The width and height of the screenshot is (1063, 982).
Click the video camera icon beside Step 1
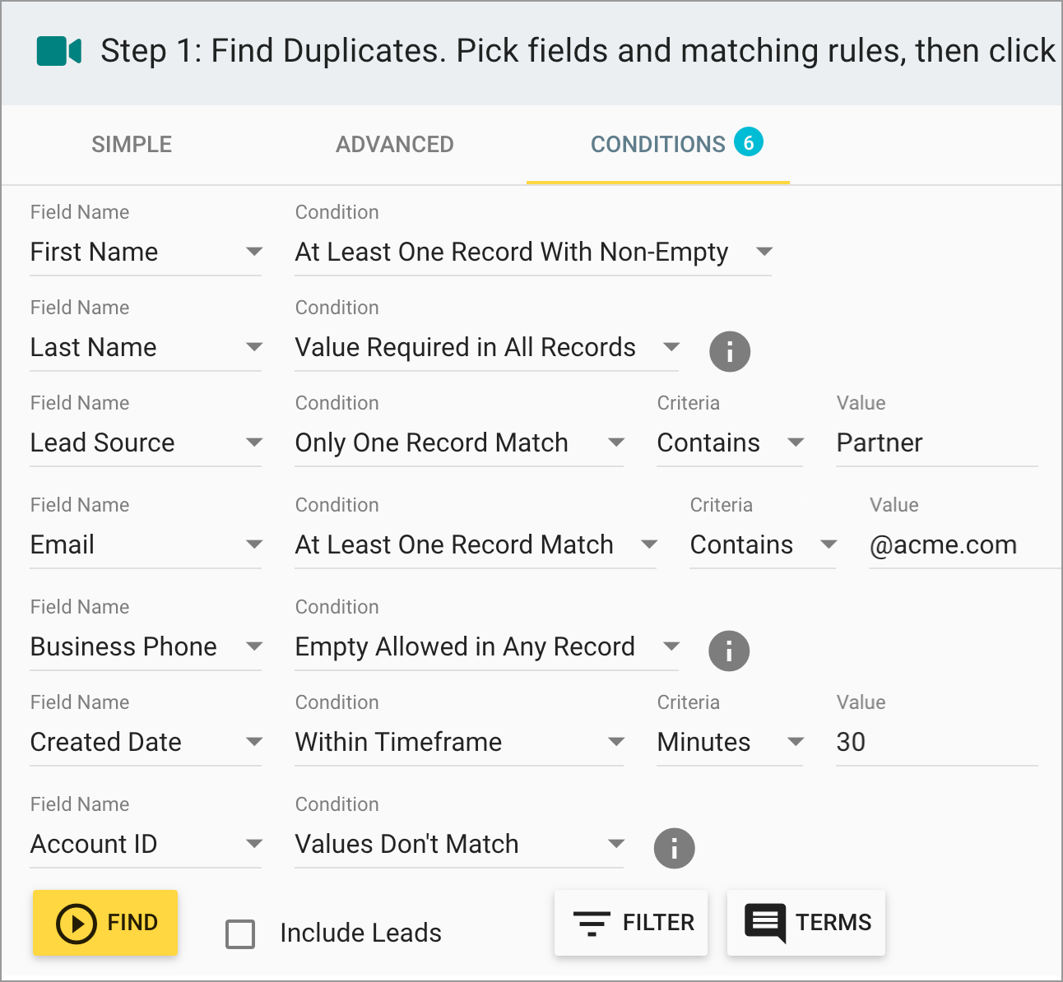pos(59,51)
